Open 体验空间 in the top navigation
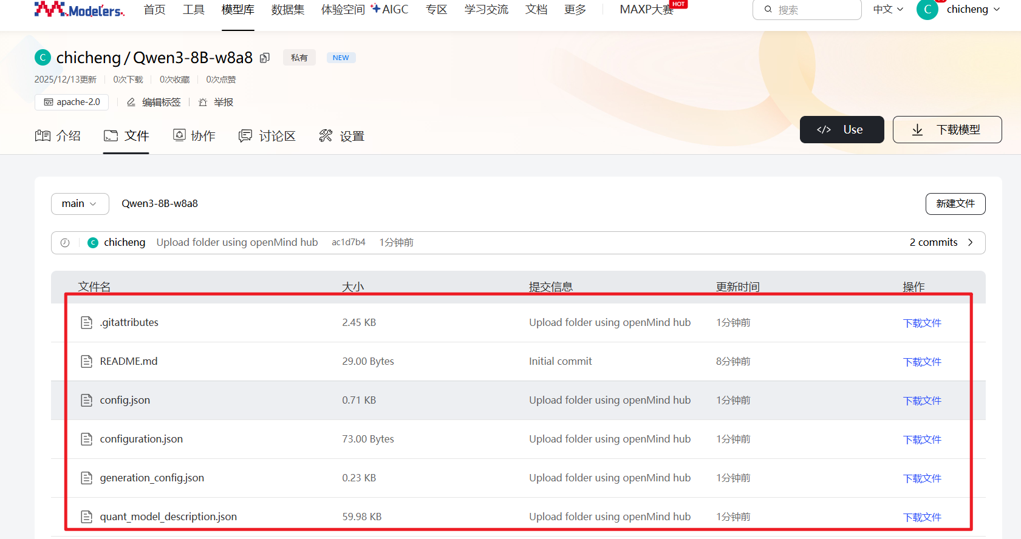 [x=343, y=9]
